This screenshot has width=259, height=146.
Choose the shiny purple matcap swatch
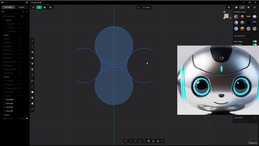pos(242,23)
